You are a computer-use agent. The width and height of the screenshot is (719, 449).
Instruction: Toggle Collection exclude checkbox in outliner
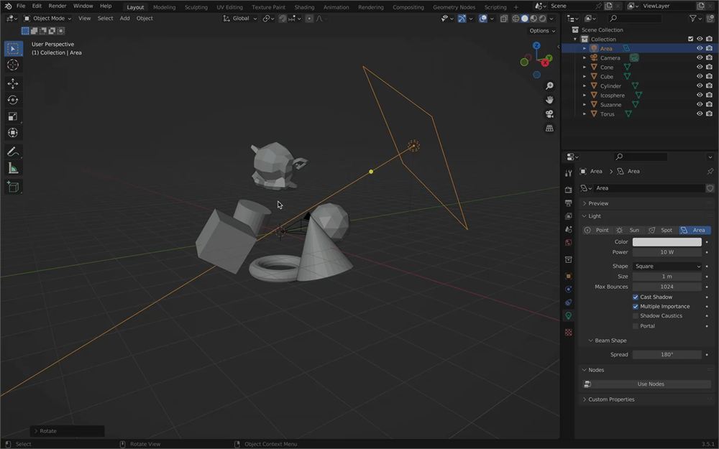click(690, 40)
